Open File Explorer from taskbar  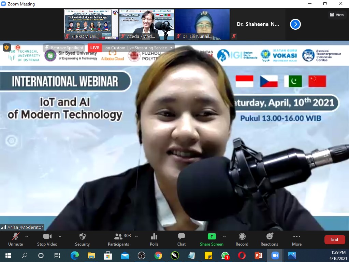pos(91,255)
